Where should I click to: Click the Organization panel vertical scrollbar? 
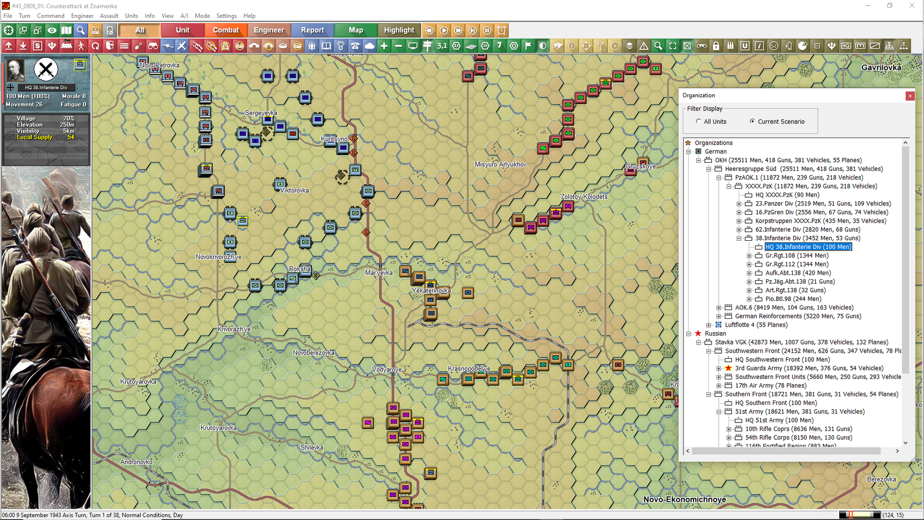[x=905, y=257]
